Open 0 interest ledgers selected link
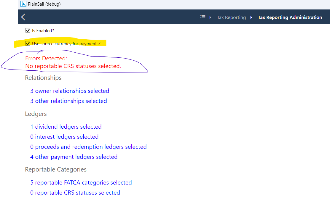Image resolution: width=330 pixels, height=215 pixels. pyautogui.click(x=64, y=137)
